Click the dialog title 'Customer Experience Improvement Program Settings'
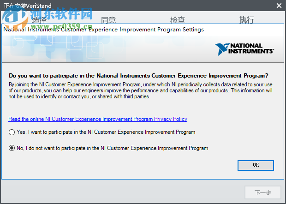Screen dimensions: 286x204 coord(132,30)
